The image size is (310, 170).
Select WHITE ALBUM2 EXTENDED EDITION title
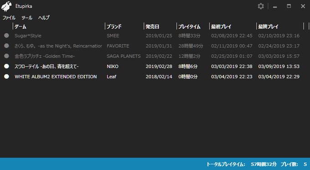click(x=56, y=77)
